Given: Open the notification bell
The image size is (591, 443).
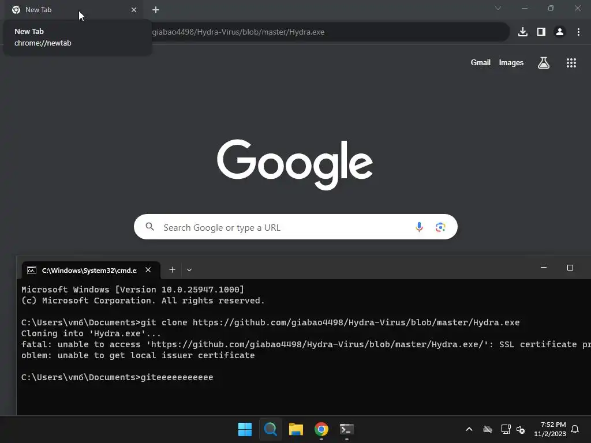Looking at the screenshot, I should click(x=575, y=429).
